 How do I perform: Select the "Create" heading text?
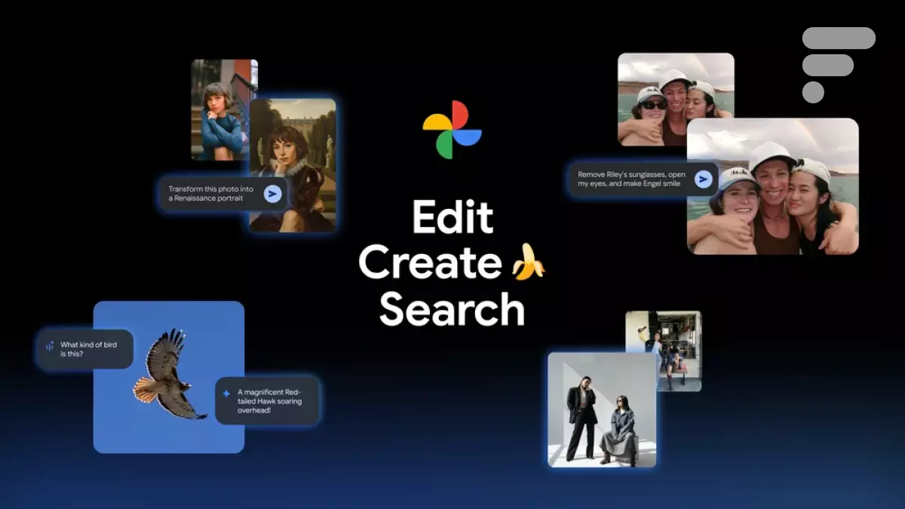pos(430,263)
